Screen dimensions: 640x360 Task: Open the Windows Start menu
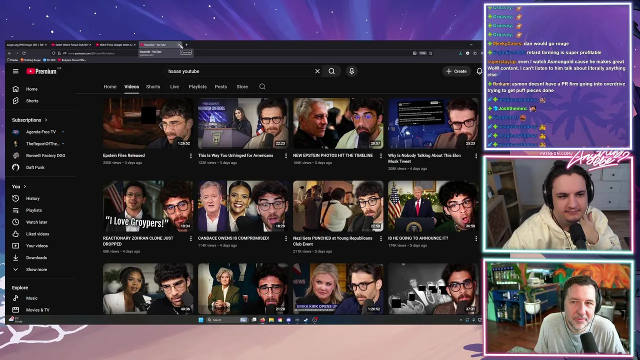(x=200, y=320)
